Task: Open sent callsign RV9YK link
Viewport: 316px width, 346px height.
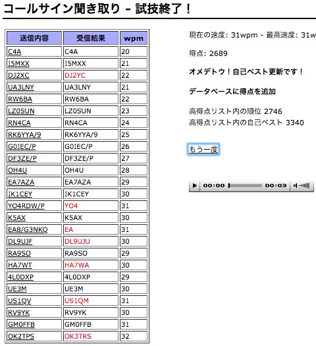Action: [x=18, y=312]
